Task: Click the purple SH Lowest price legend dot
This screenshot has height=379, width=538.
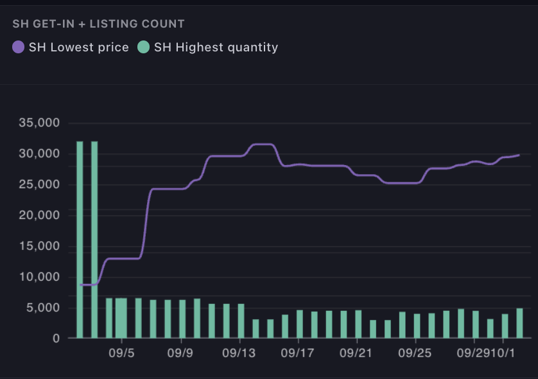Action: [x=18, y=47]
